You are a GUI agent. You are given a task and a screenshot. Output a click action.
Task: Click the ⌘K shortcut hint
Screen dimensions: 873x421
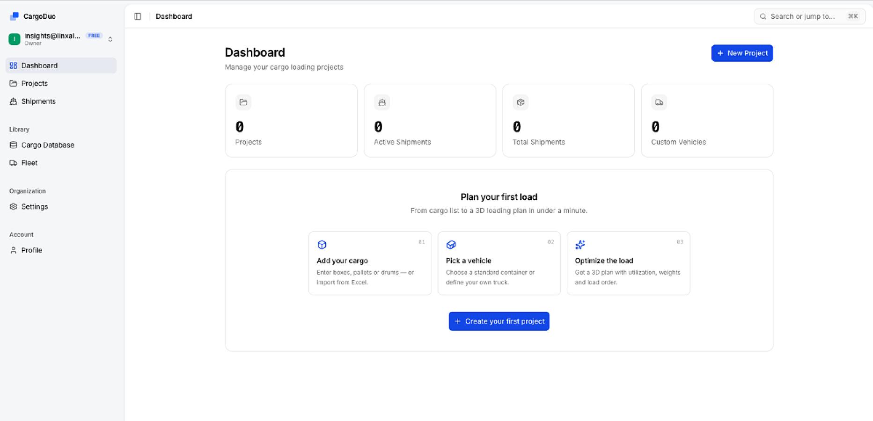(x=853, y=16)
